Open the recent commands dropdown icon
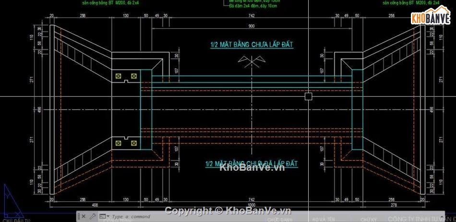This screenshot has width=456, height=222. [x=104, y=216]
